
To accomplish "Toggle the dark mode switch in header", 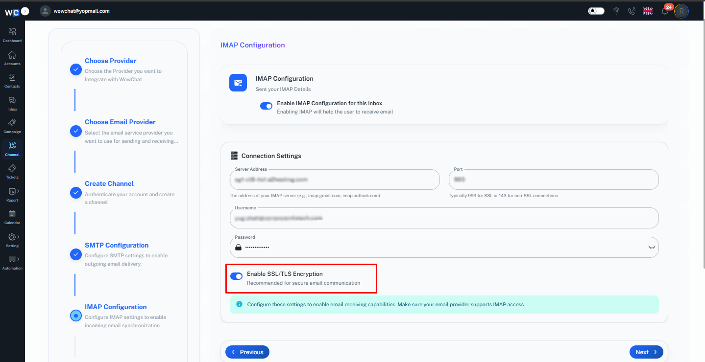I will [x=596, y=11].
